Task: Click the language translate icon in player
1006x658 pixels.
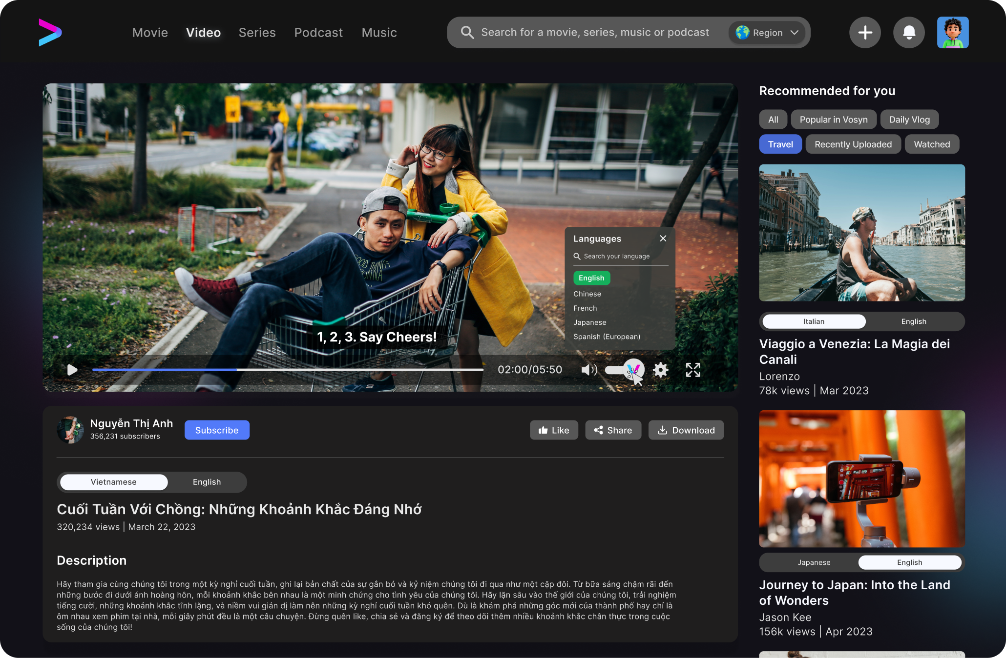Action: 633,370
